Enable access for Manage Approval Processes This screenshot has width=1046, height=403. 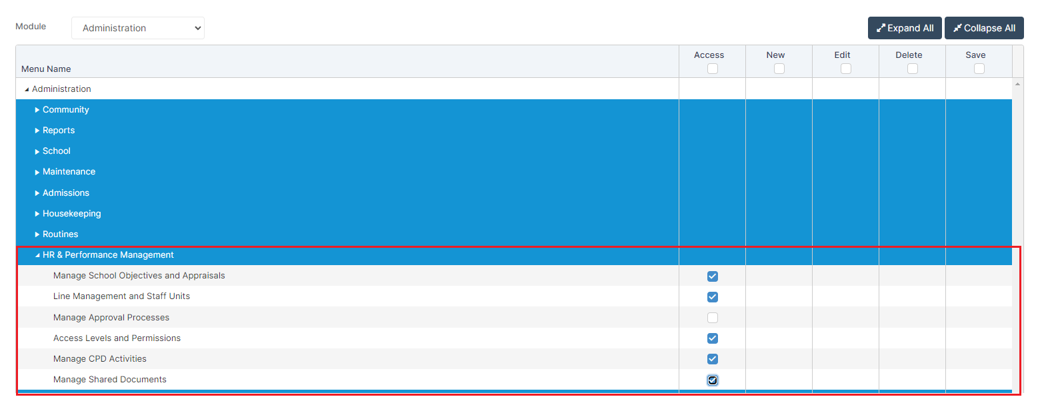coord(712,318)
